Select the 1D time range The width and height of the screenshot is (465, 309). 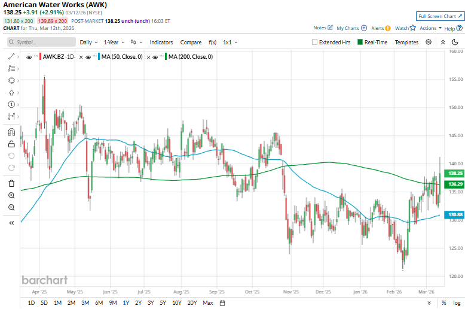pos(31,303)
